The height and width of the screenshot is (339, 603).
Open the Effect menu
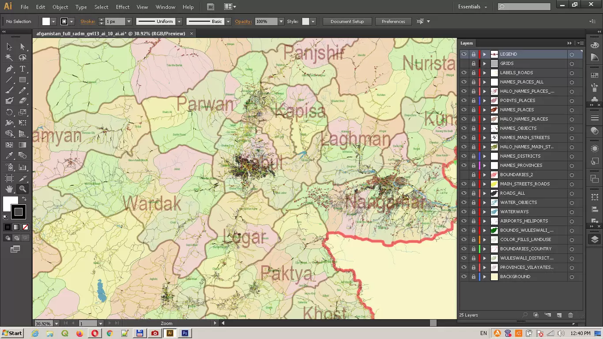(x=123, y=7)
